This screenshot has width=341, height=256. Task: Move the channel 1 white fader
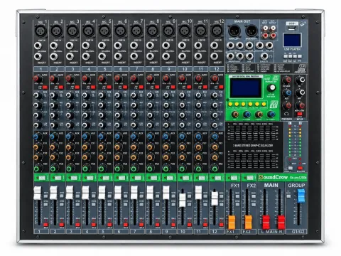click(38, 193)
